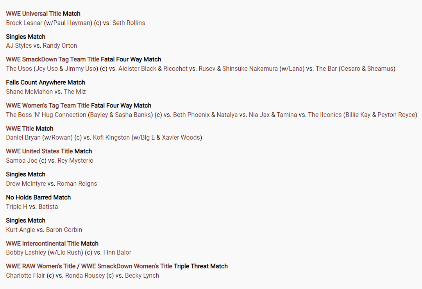Open the WWE Universal Title link

[x=34, y=13]
